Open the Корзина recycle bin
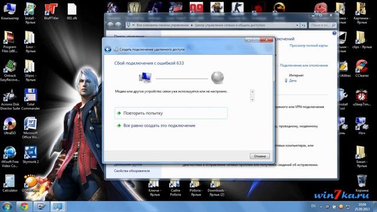The width and height of the screenshot is (377, 212). point(362,183)
